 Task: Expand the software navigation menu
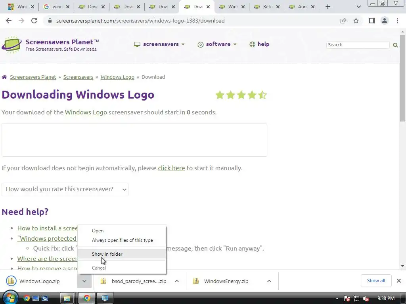click(x=217, y=44)
